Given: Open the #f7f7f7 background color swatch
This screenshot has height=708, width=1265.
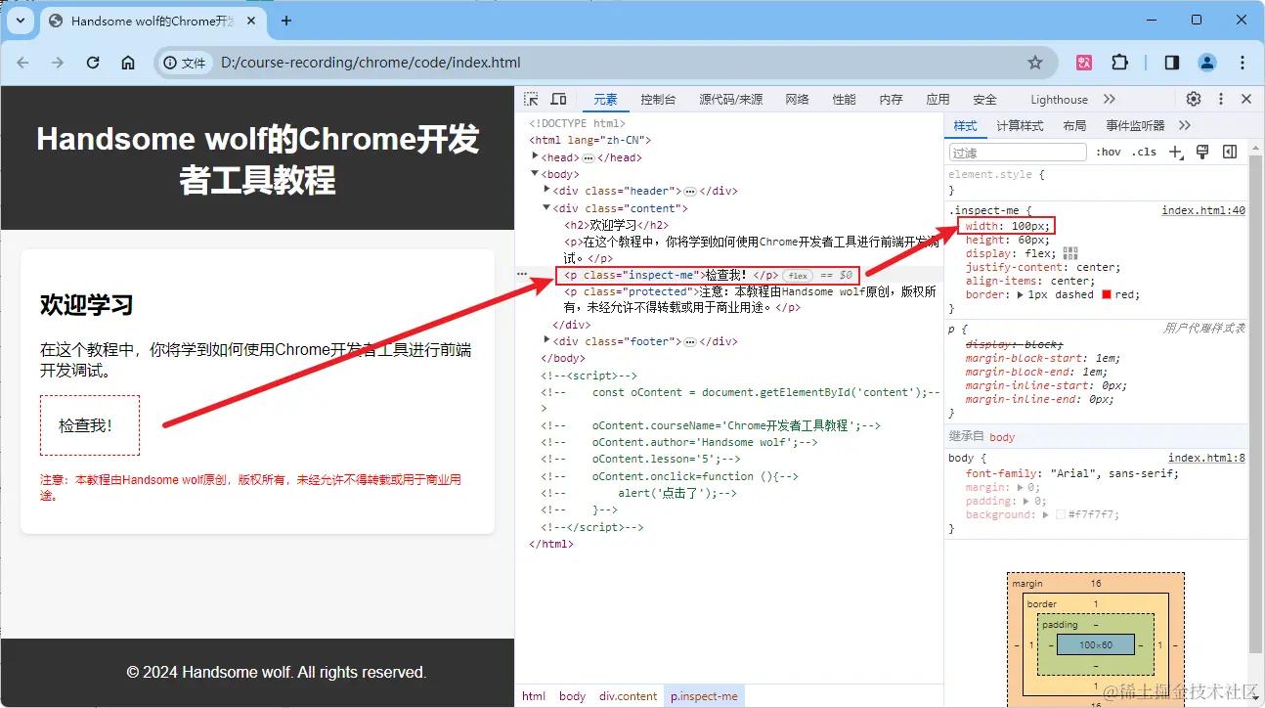Looking at the screenshot, I should (x=1060, y=514).
